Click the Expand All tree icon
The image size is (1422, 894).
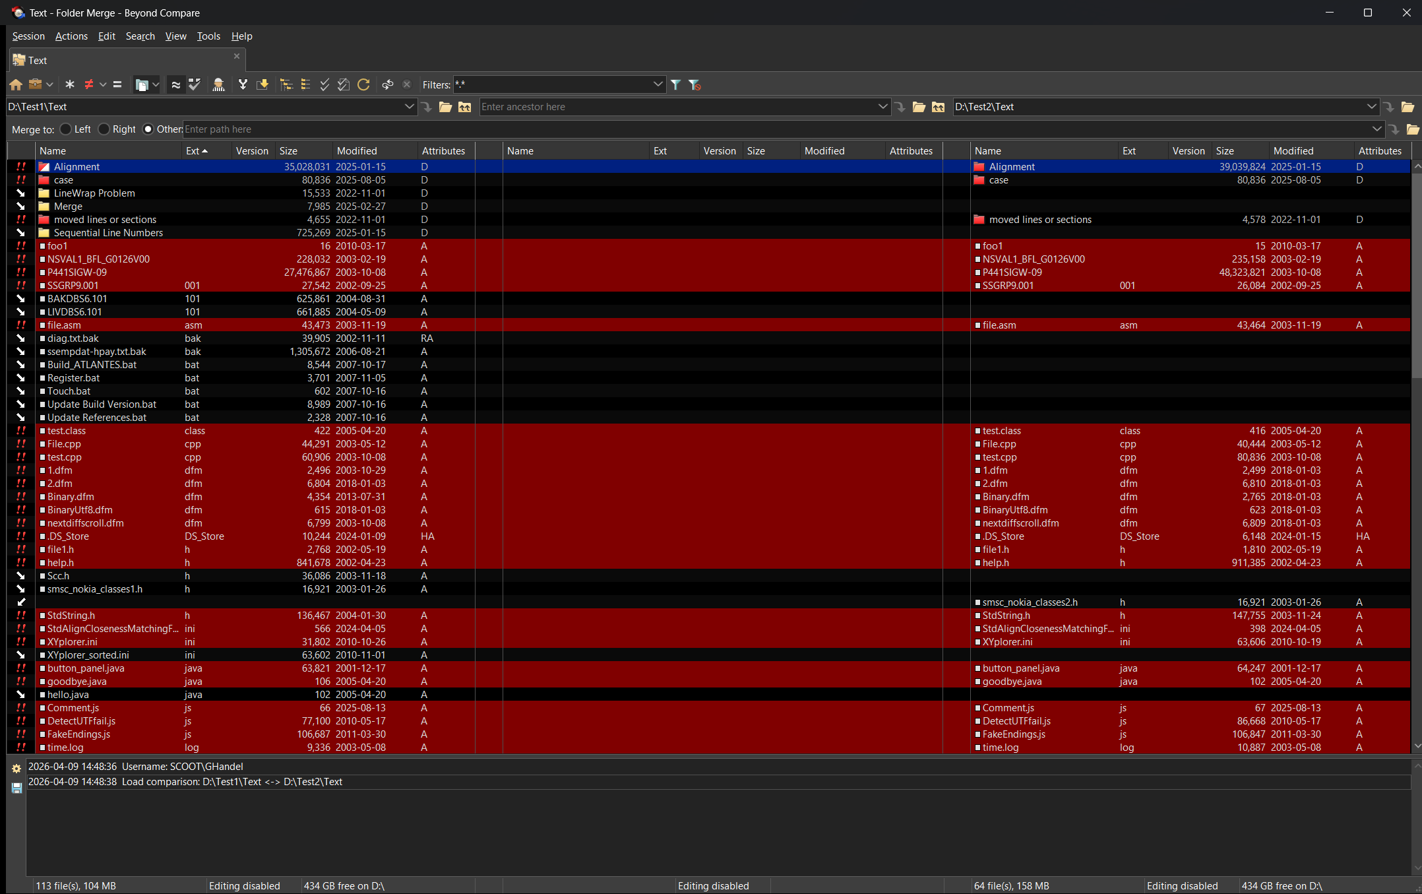click(x=286, y=84)
